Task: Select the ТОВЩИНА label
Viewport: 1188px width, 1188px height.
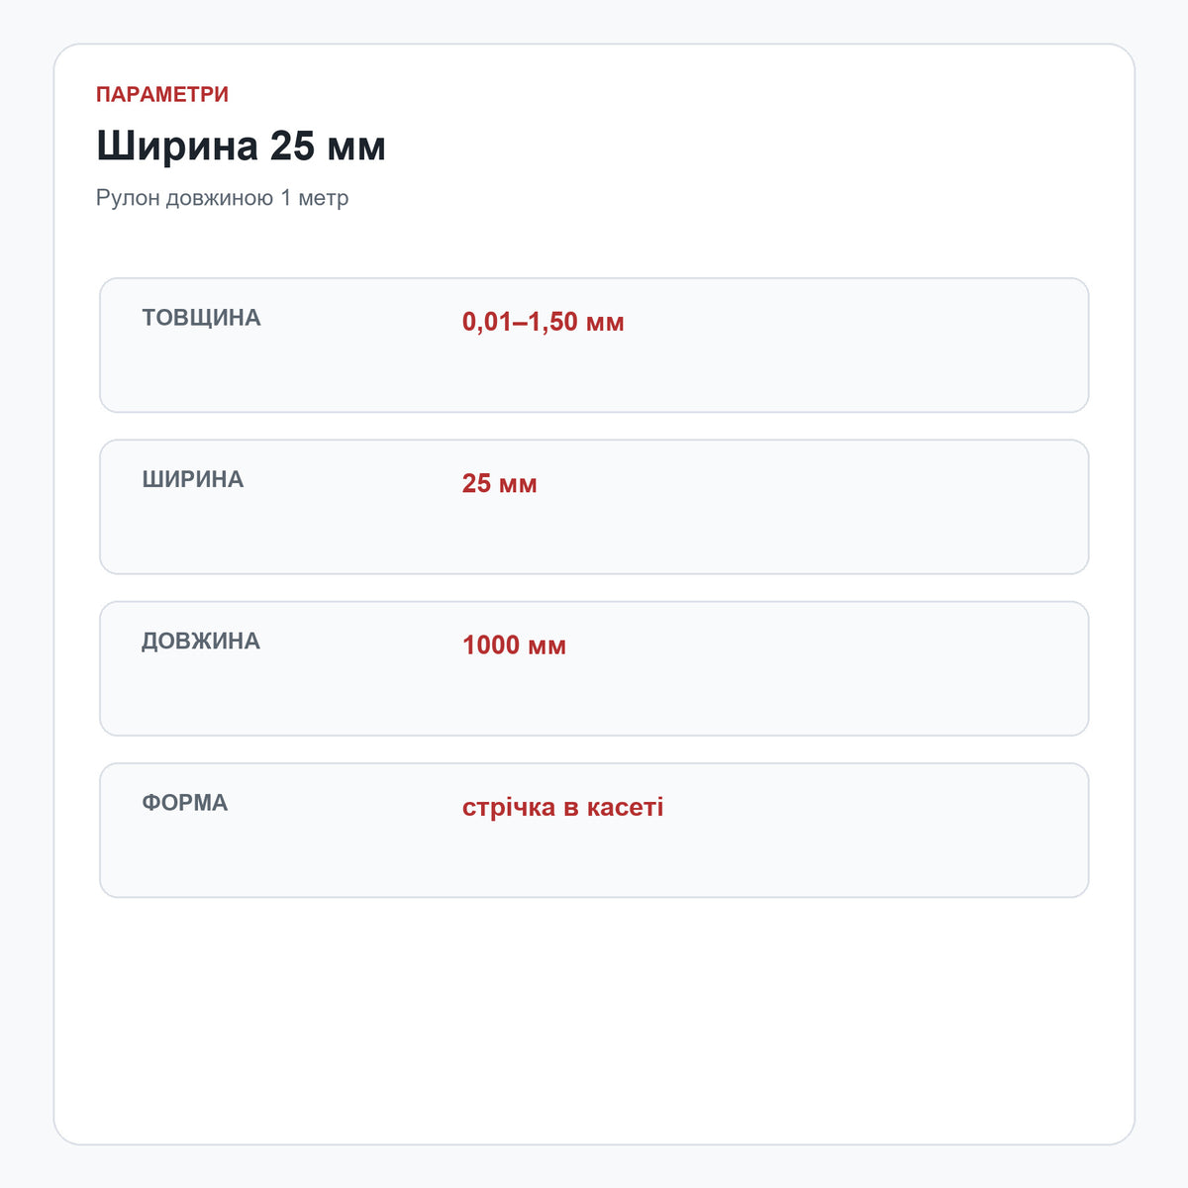Action: (201, 318)
